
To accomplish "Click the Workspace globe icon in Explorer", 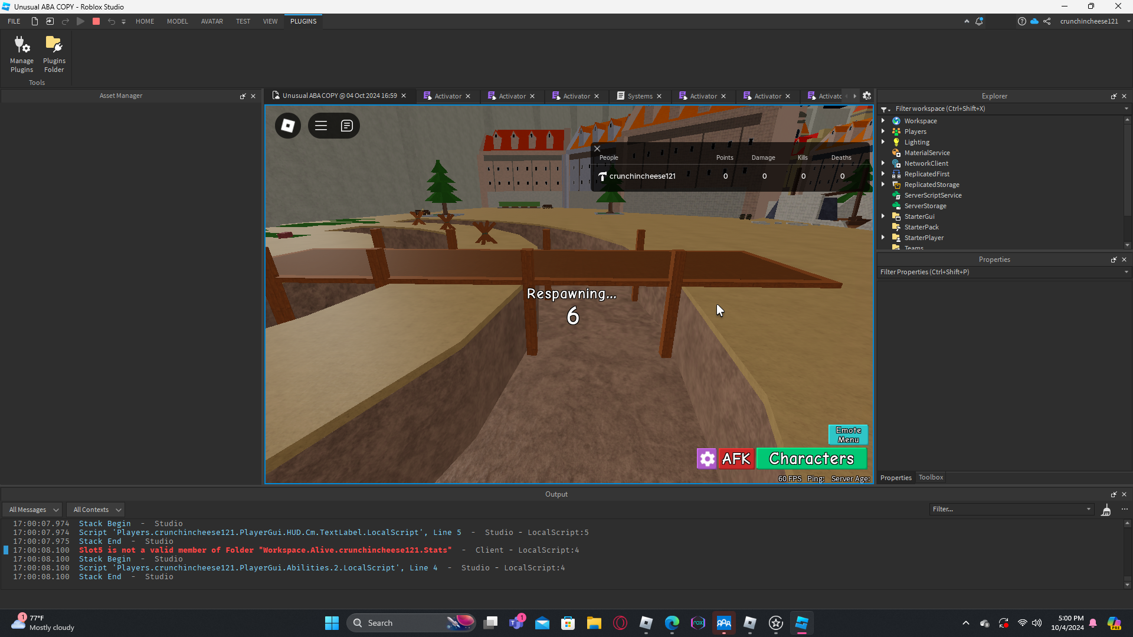I will (x=896, y=121).
